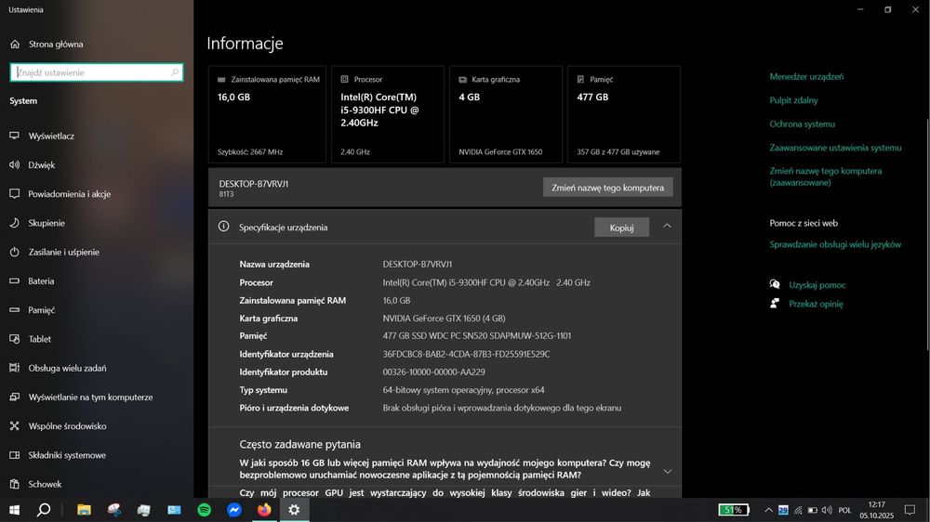Click the 51% battery indicator in taskbar
This screenshot has width=930, height=522.
(734, 510)
